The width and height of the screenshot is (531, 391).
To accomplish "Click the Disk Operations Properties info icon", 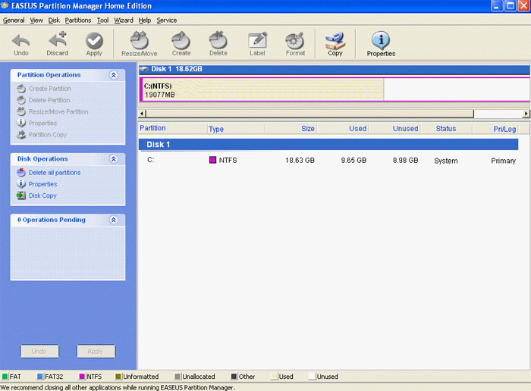I will [x=21, y=183].
